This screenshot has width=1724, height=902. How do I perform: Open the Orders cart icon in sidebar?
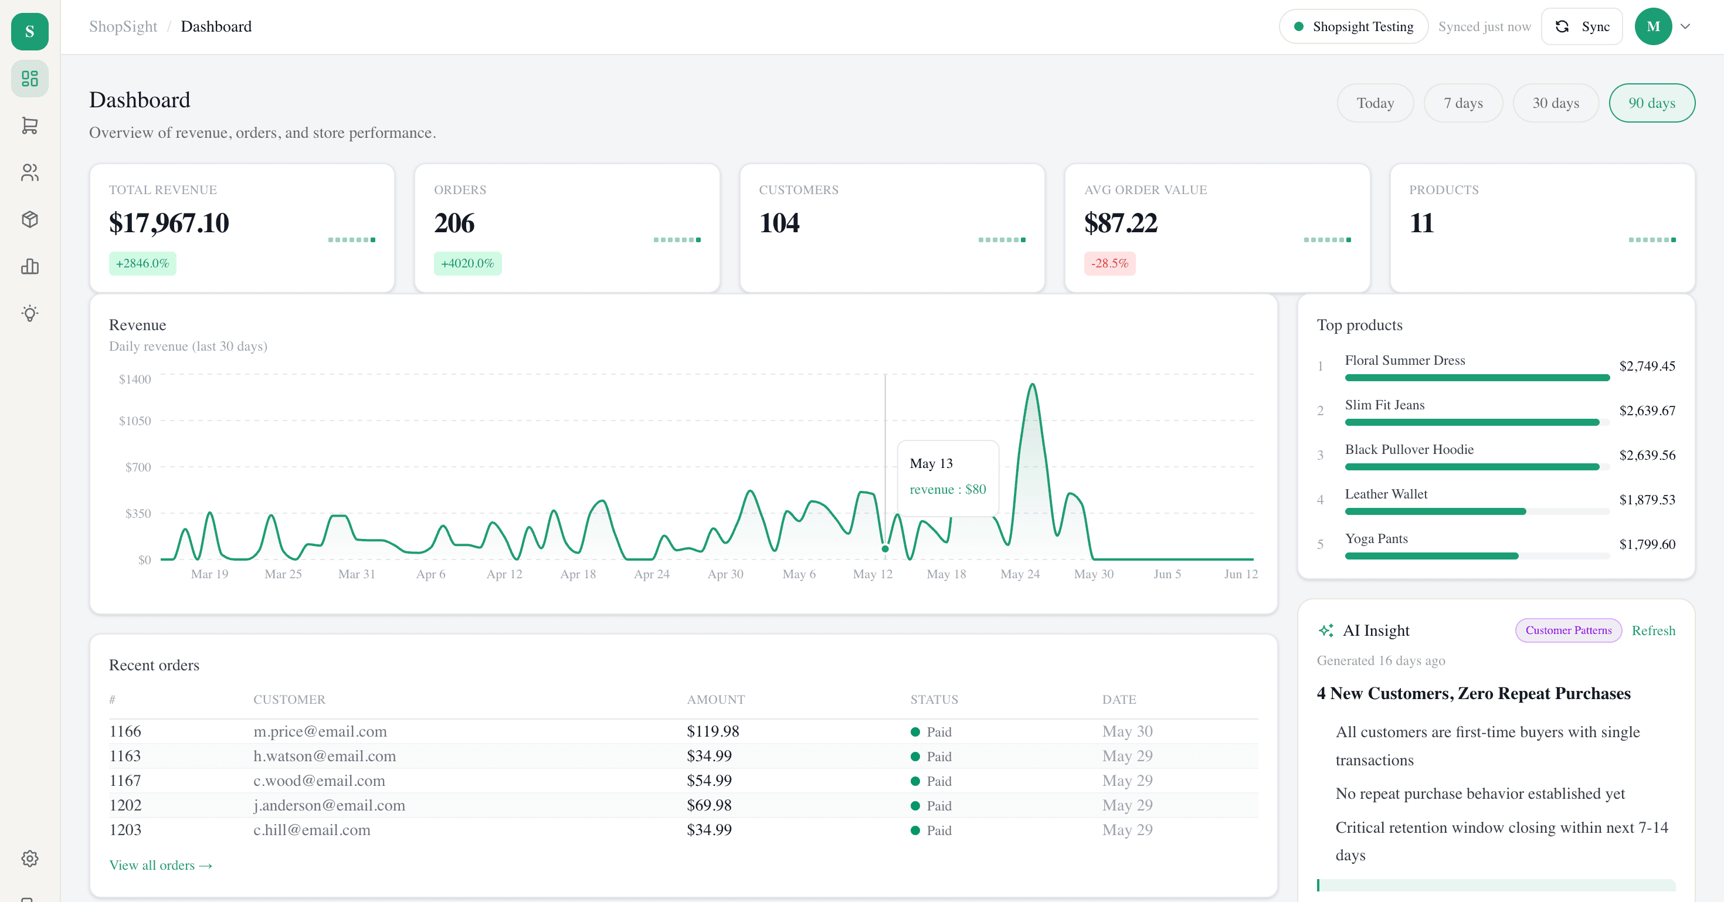tap(29, 126)
